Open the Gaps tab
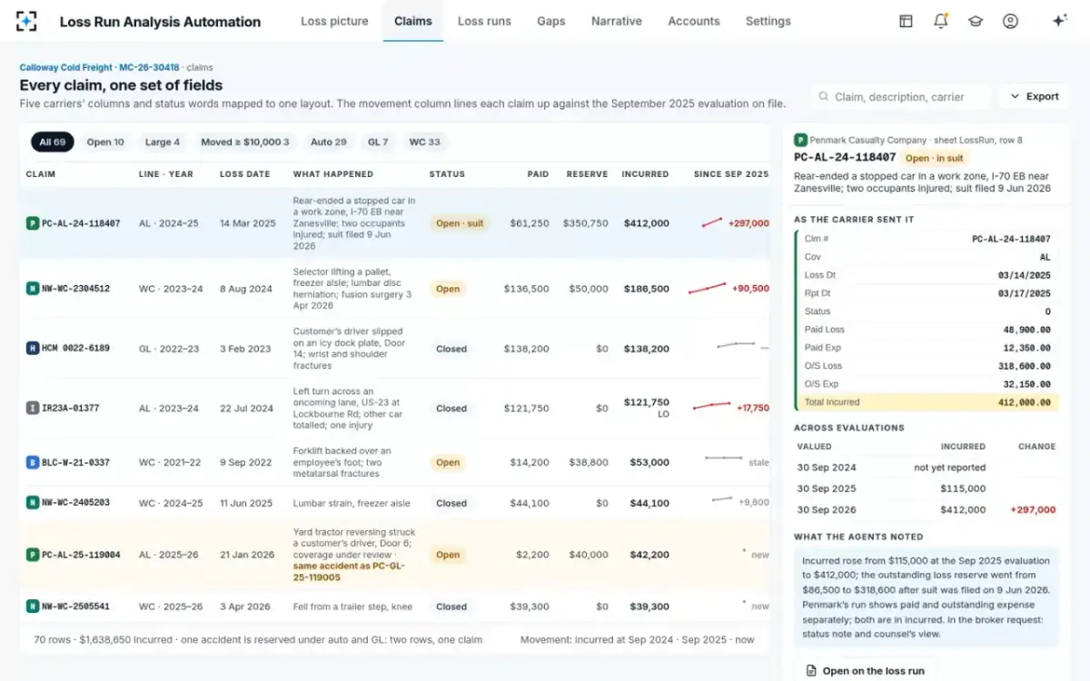 pos(551,21)
